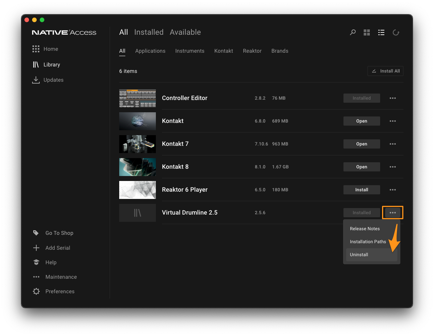
Task: Open more options for Controller Editor
Action: (x=392, y=98)
